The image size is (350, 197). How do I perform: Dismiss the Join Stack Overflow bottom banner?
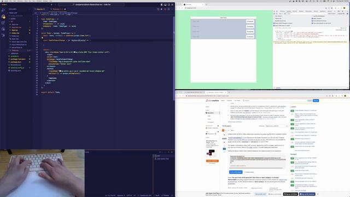coord(318,194)
